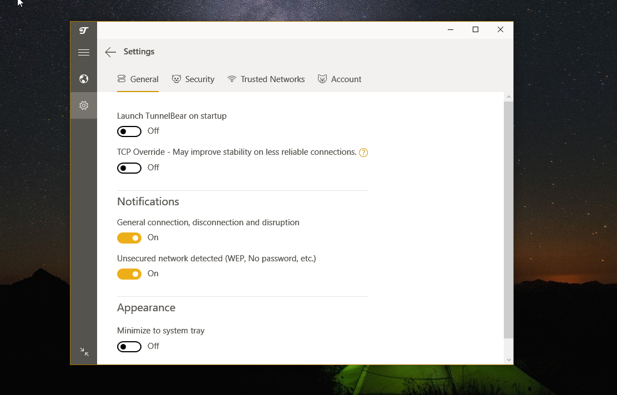Turn on the TCP Override toggle
The image size is (617, 395).
tap(129, 168)
